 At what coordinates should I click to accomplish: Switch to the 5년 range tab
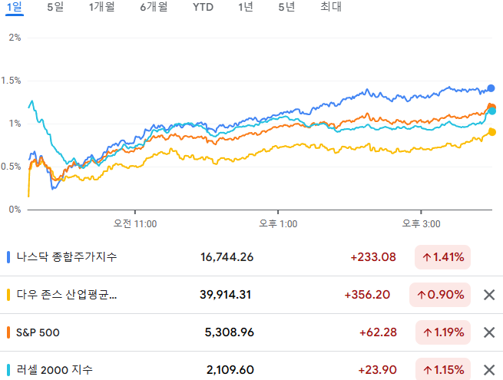pyautogui.click(x=286, y=7)
